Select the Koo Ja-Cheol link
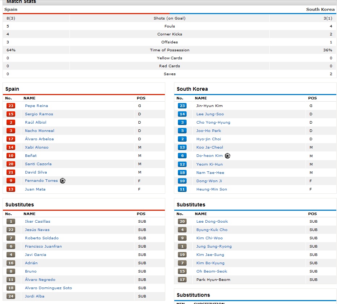This screenshot has height=304, width=337. pyautogui.click(x=210, y=147)
